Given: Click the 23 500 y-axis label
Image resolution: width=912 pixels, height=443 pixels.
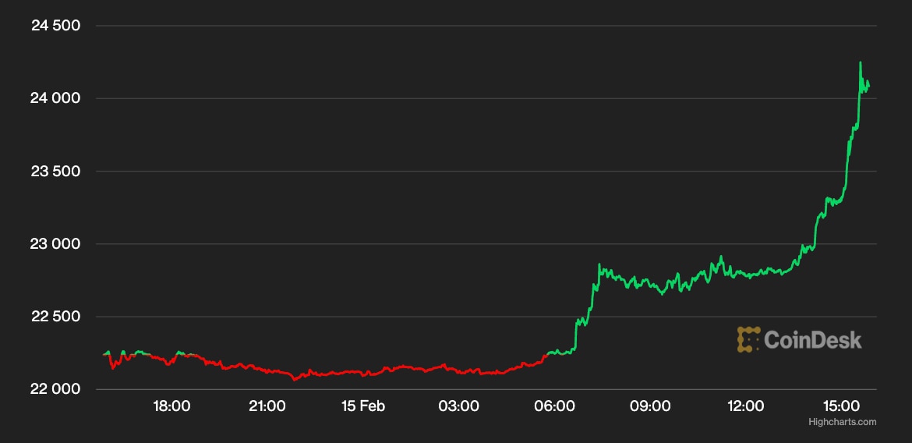Looking at the screenshot, I should [x=55, y=171].
